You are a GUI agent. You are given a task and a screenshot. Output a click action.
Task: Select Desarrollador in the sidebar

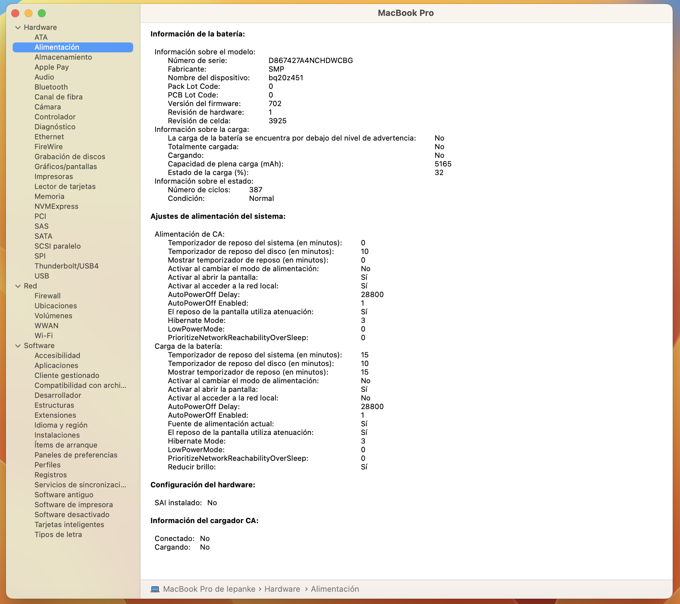click(x=58, y=395)
